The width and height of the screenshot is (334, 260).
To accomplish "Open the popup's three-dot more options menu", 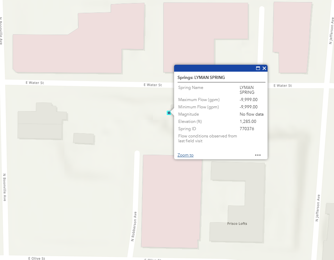I will point(258,155).
